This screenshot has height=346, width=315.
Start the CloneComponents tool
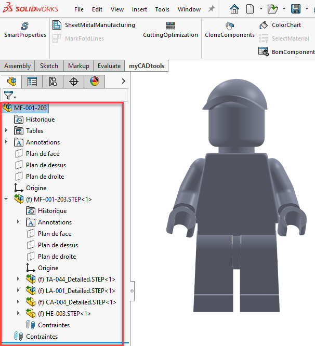[x=230, y=30]
